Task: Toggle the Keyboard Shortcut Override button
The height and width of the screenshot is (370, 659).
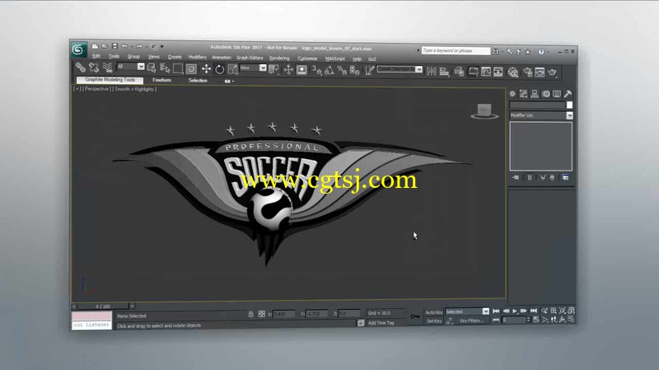Action: coord(301,70)
